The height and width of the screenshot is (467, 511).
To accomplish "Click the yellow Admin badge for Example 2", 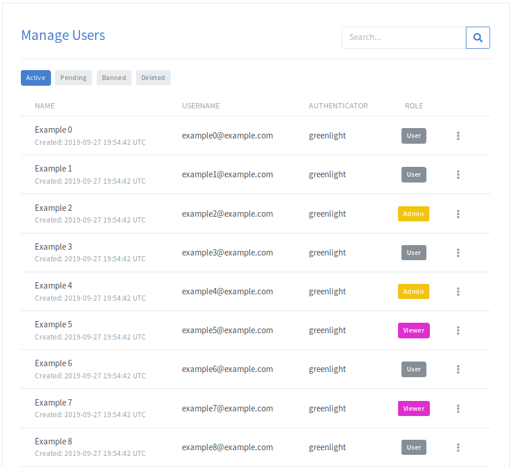I will (x=414, y=214).
